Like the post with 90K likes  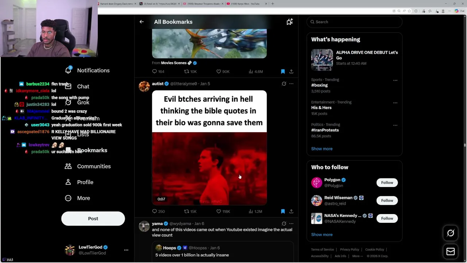click(x=223, y=72)
